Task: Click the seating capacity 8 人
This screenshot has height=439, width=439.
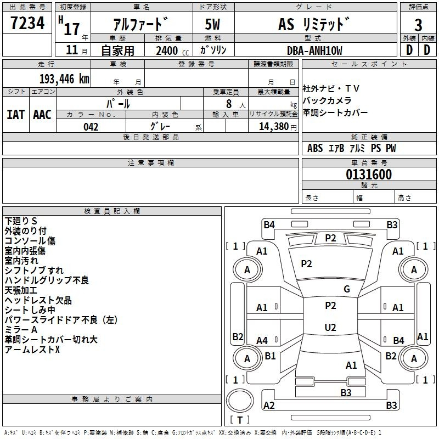Action: pos(236,104)
